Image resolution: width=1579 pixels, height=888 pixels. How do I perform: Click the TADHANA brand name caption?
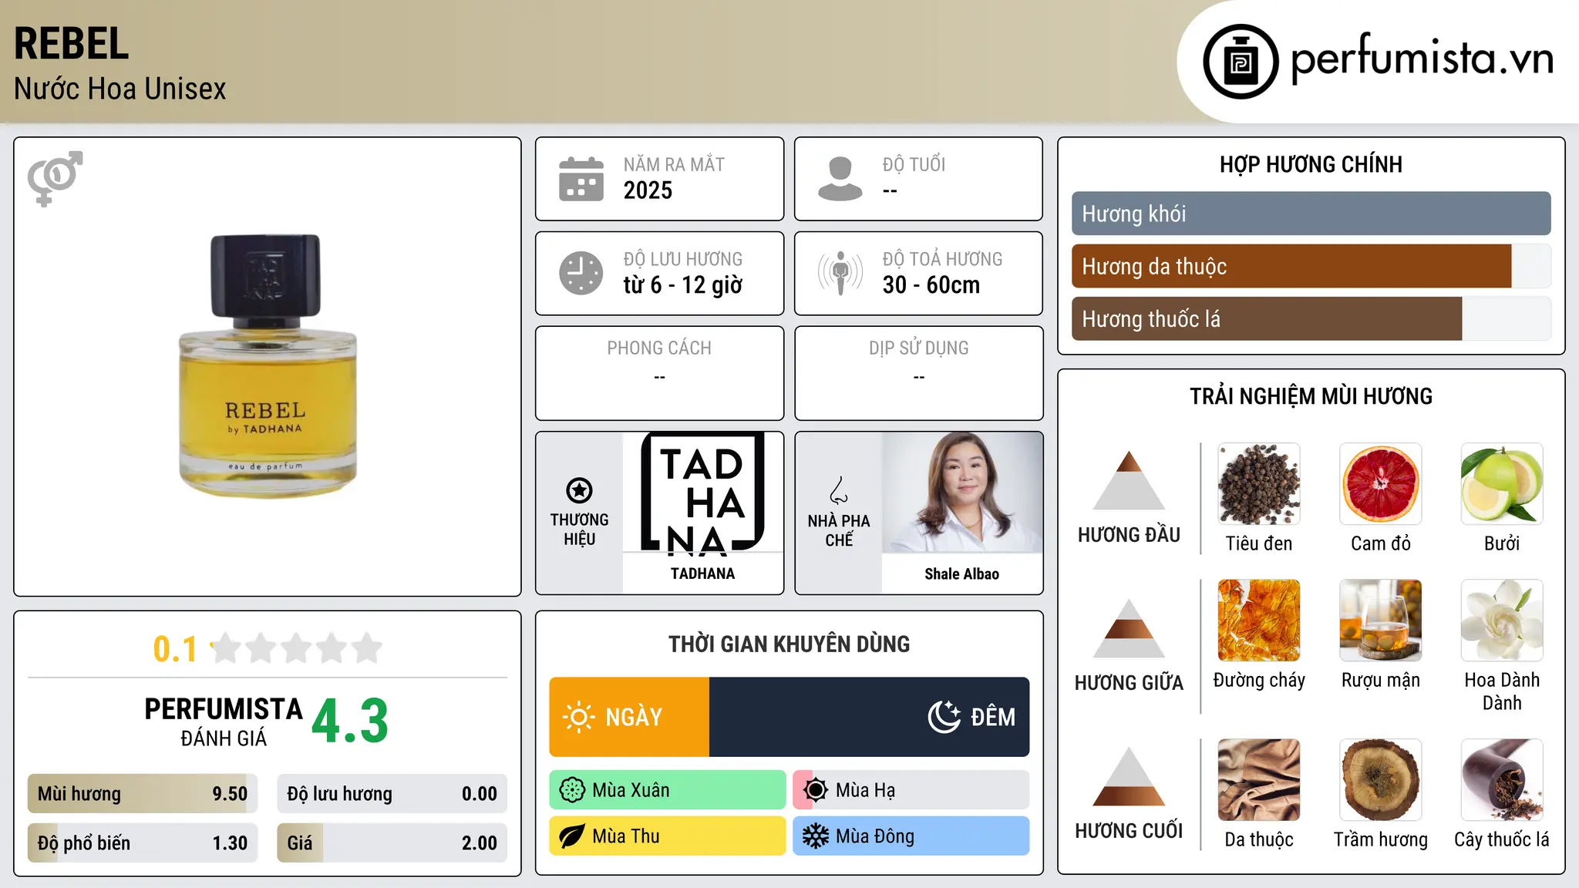702,573
